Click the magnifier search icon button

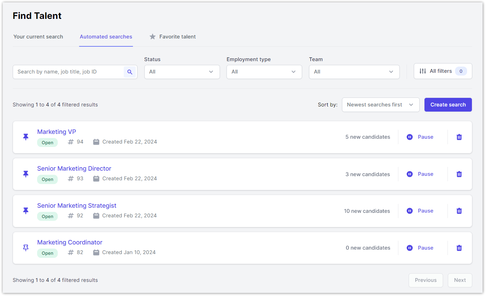[130, 72]
